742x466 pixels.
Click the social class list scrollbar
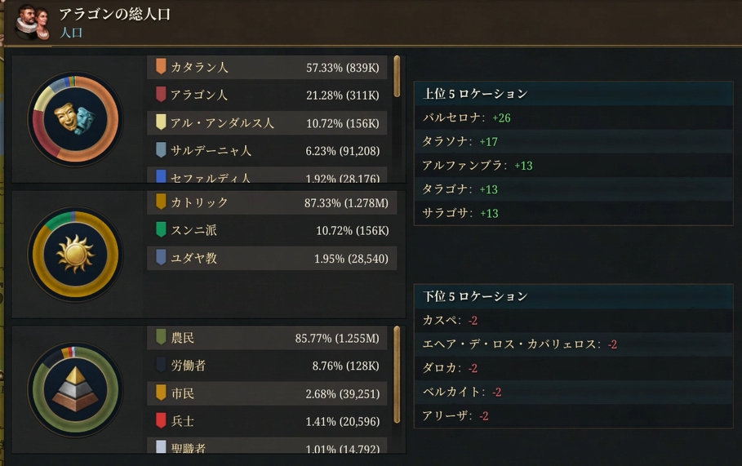coord(397,374)
